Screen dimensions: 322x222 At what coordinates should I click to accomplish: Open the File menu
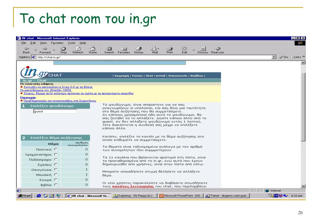coord(24,43)
